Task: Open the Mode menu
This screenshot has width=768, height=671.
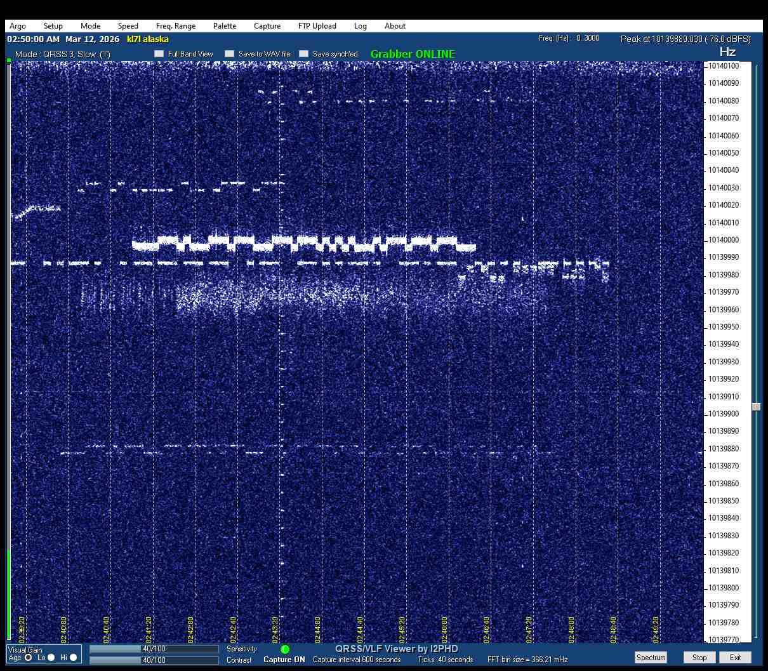Action: [x=90, y=26]
